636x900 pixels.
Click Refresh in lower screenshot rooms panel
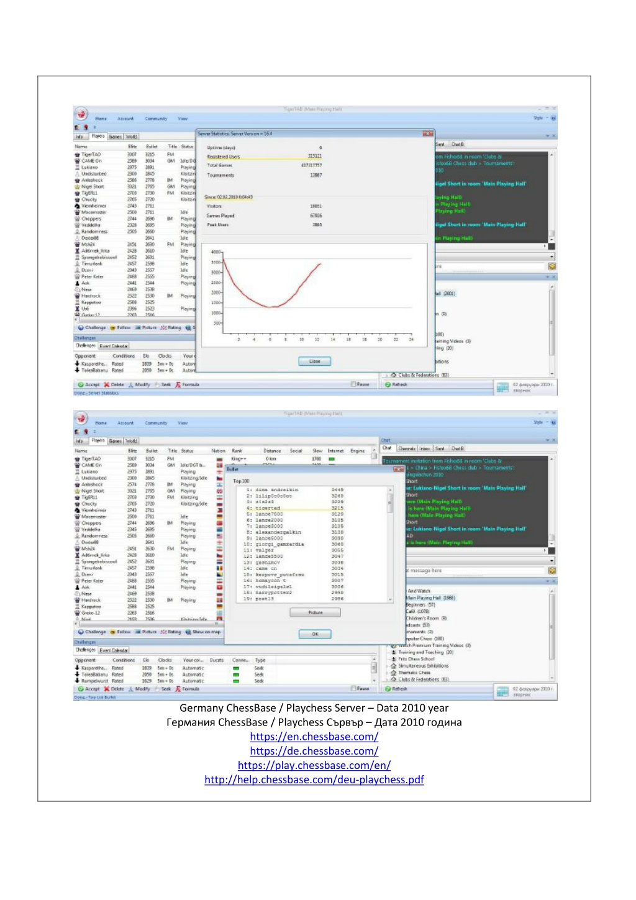click(x=396, y=689)
